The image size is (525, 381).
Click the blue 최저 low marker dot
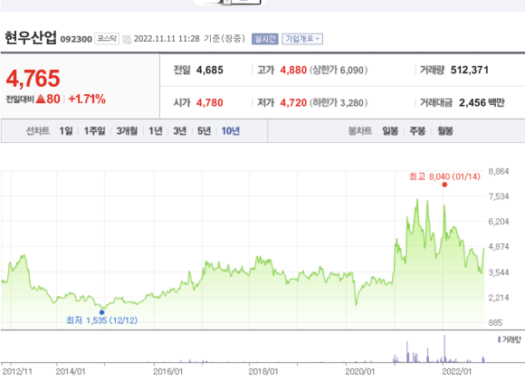pyautogui.click(x=101, y=312)
